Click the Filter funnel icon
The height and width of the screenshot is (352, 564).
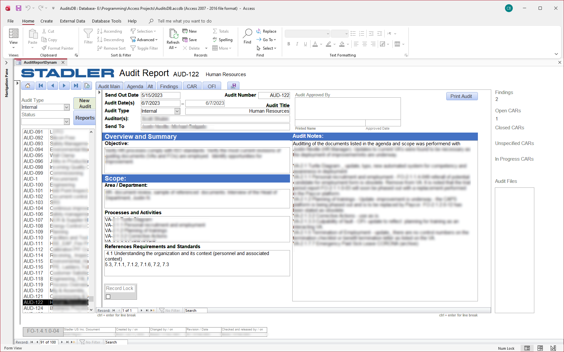(x=88, y=33)
